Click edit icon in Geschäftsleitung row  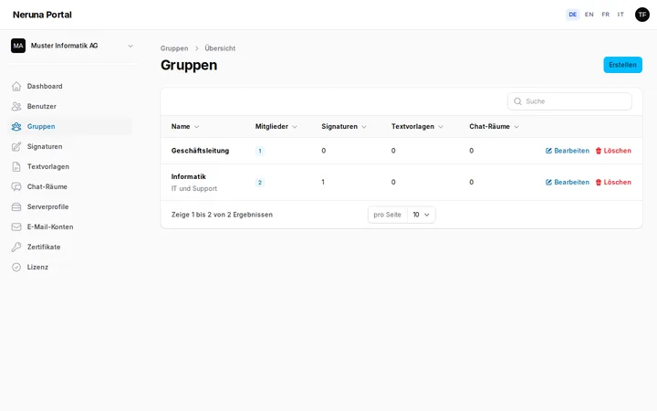[x=548, y=151]
